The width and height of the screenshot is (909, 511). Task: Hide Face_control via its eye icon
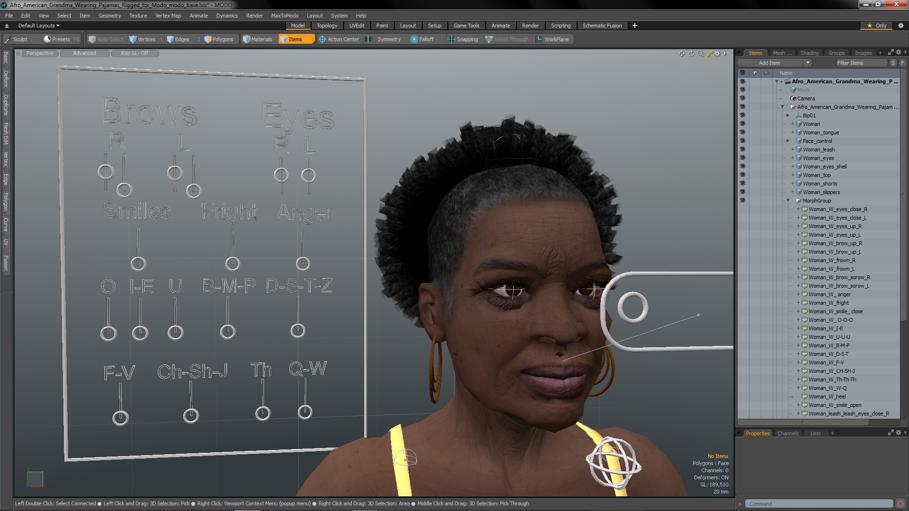[742, 141]
